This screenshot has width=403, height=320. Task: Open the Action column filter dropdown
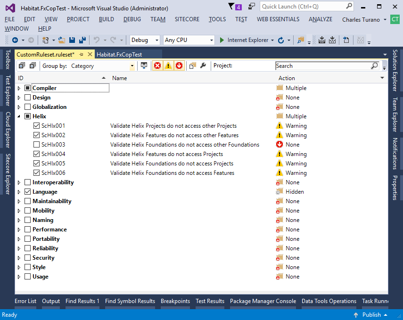[382, 78]
